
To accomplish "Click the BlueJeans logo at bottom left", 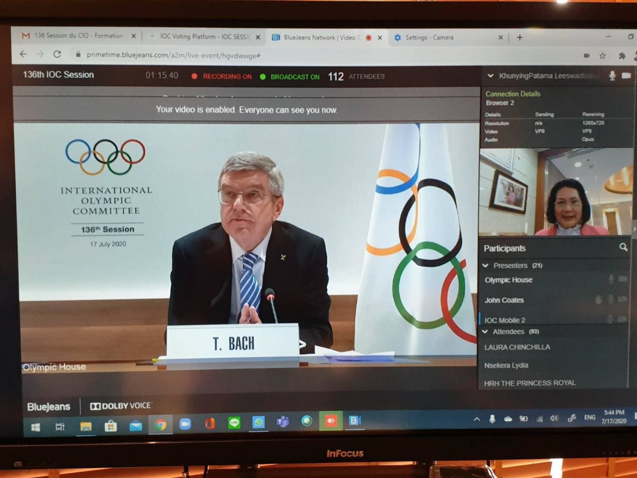I will pyautogui.click(x=48, y=406).
